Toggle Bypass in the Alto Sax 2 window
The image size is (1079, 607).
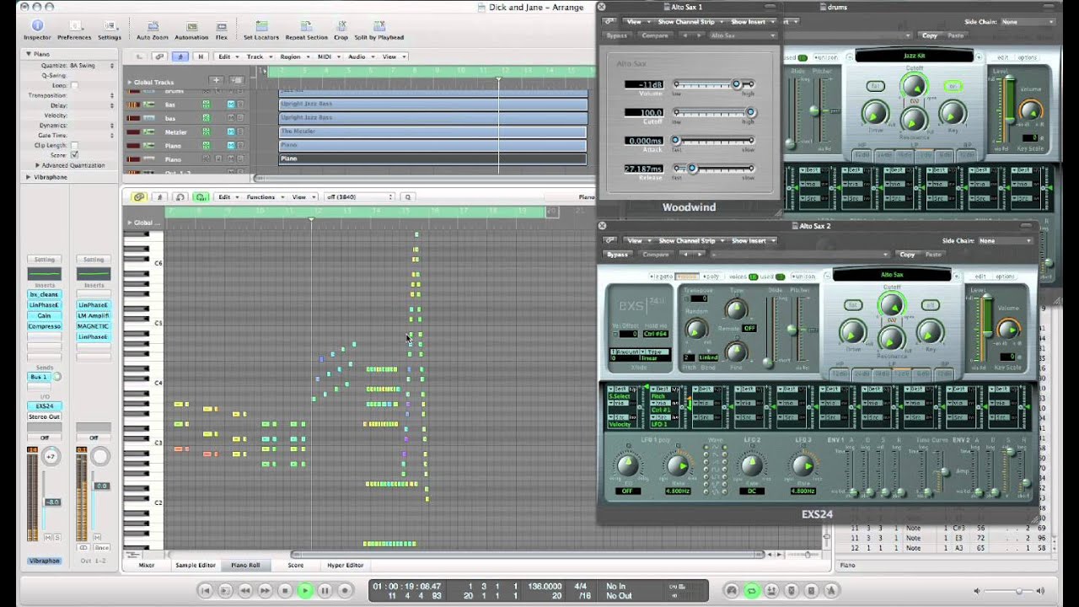(x=617, y=255)
